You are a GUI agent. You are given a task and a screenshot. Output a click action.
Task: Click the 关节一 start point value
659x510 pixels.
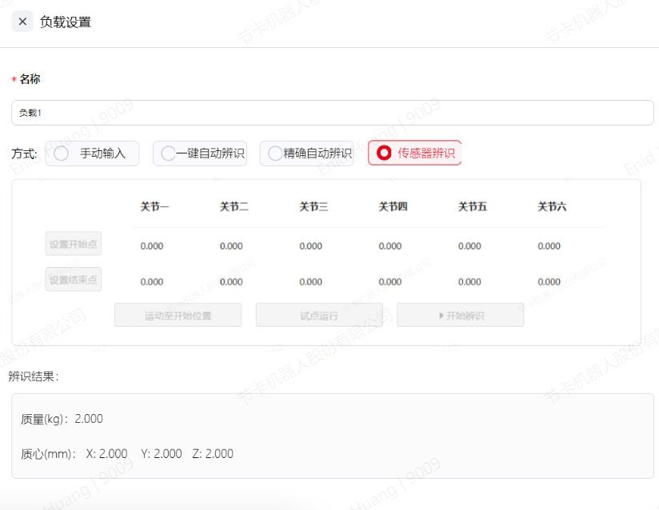tap(152, 246)
